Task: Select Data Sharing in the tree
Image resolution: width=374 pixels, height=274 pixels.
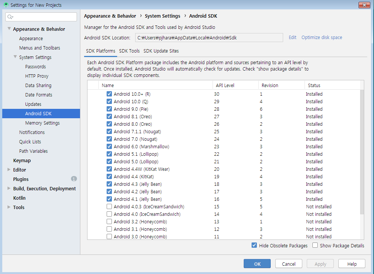Action: point(38,85)
